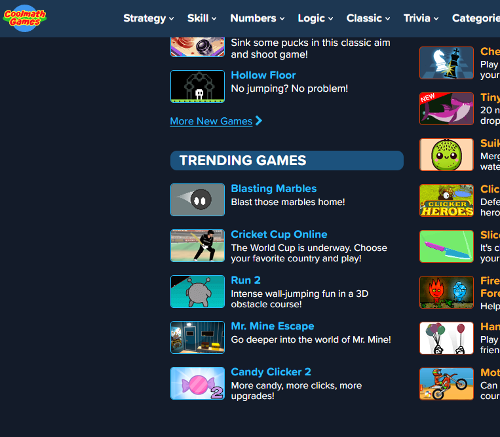This screenshot has width=500, height=437.
Task: Open Hollow Floor game title
Action: coord(263,75)
